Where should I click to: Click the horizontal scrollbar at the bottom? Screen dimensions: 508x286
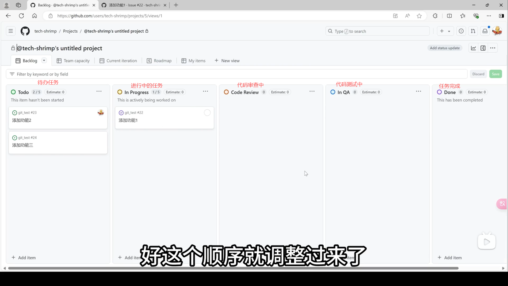pos(233,268)
